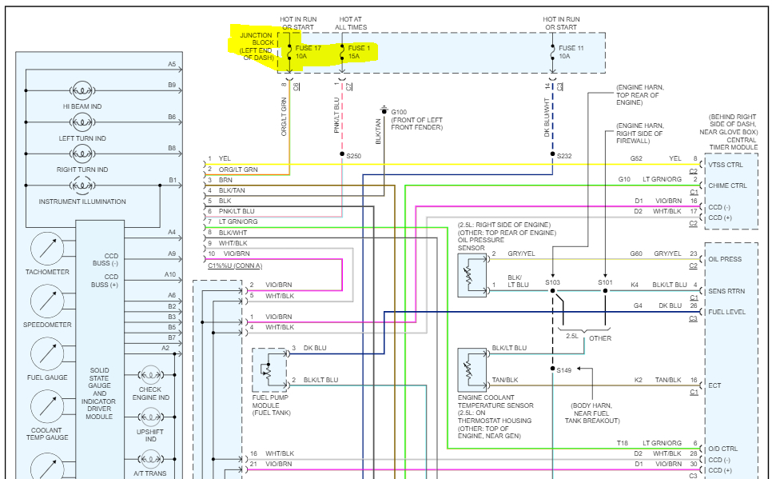Click the FUSE 17 fuse symbol
This screenshot has height=479, width=772.
[x=289, y=52]
